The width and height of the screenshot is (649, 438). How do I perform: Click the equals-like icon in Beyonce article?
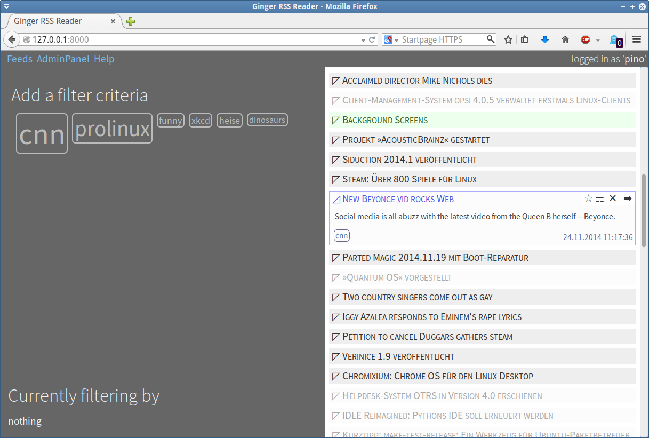click(x=600, y=199)
